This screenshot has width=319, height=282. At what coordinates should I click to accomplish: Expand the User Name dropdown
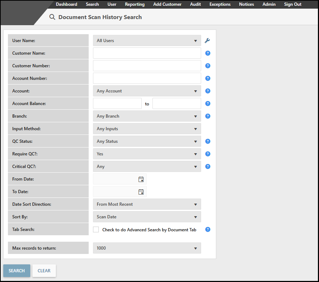pos(147,41)
